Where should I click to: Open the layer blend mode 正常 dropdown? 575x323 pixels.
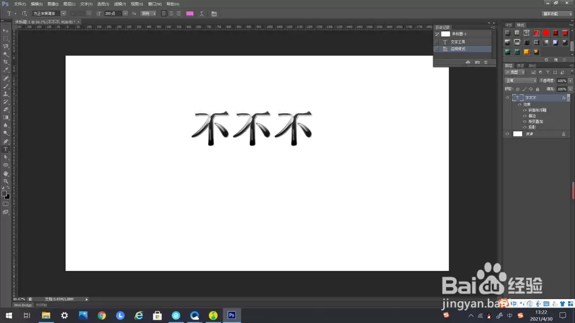[x=521, y=81]
